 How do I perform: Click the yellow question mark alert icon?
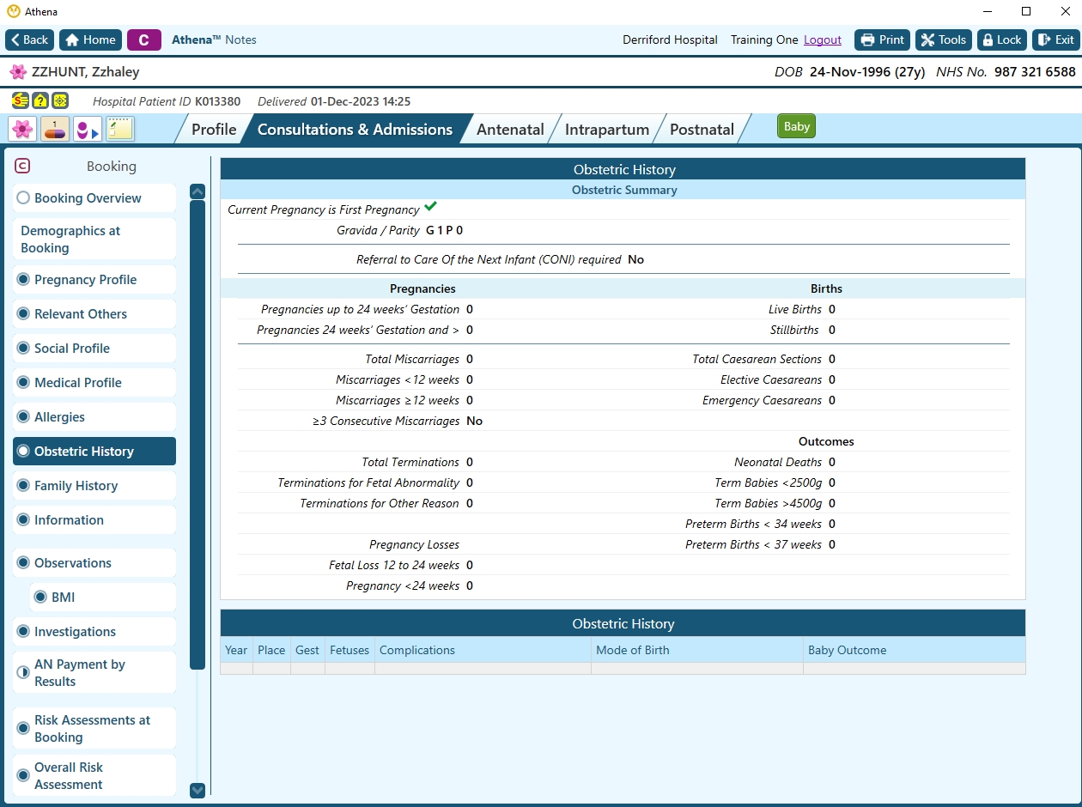(x=40, y=100)
